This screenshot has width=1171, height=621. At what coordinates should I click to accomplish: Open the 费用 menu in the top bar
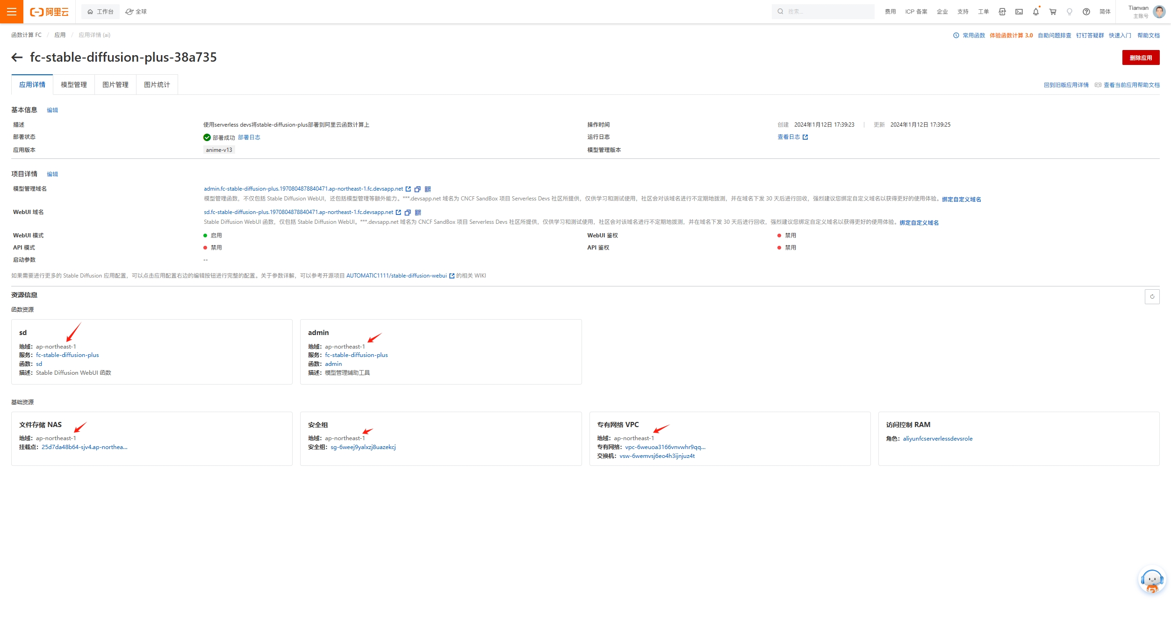click(890, 12)
